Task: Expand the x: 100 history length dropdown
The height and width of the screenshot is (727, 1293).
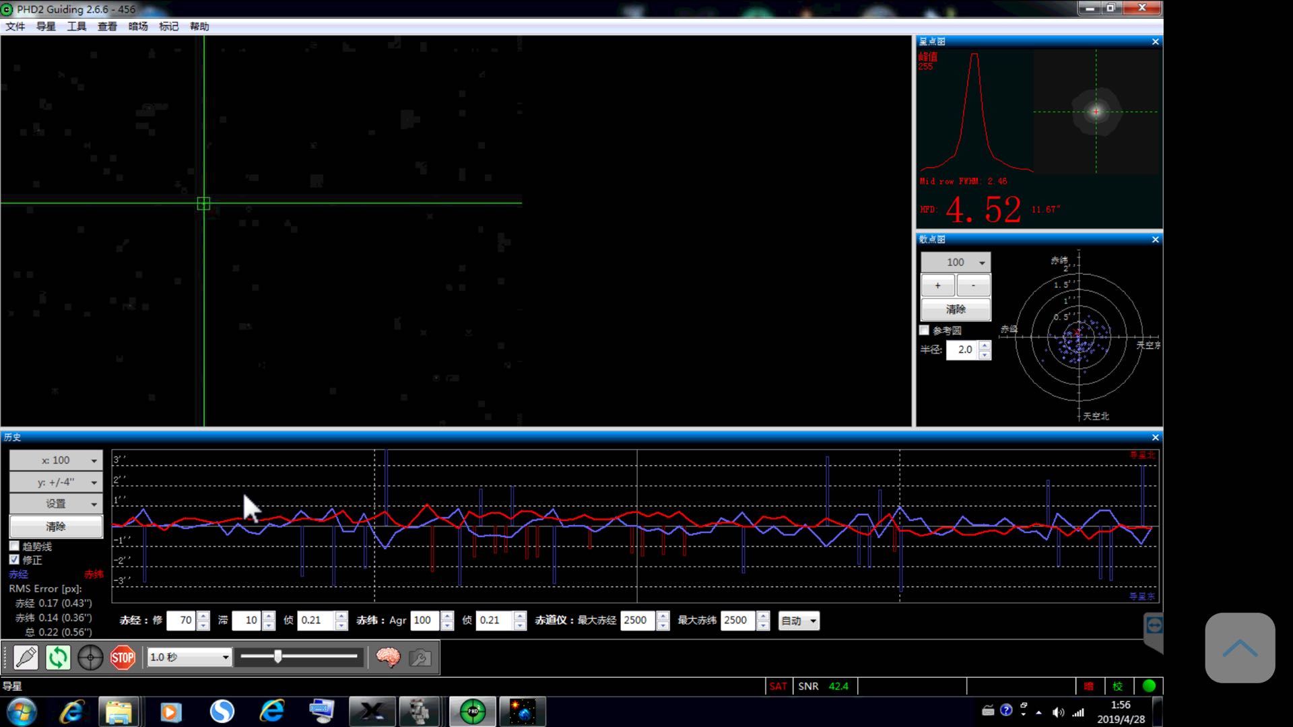Action: coord(56,460)
